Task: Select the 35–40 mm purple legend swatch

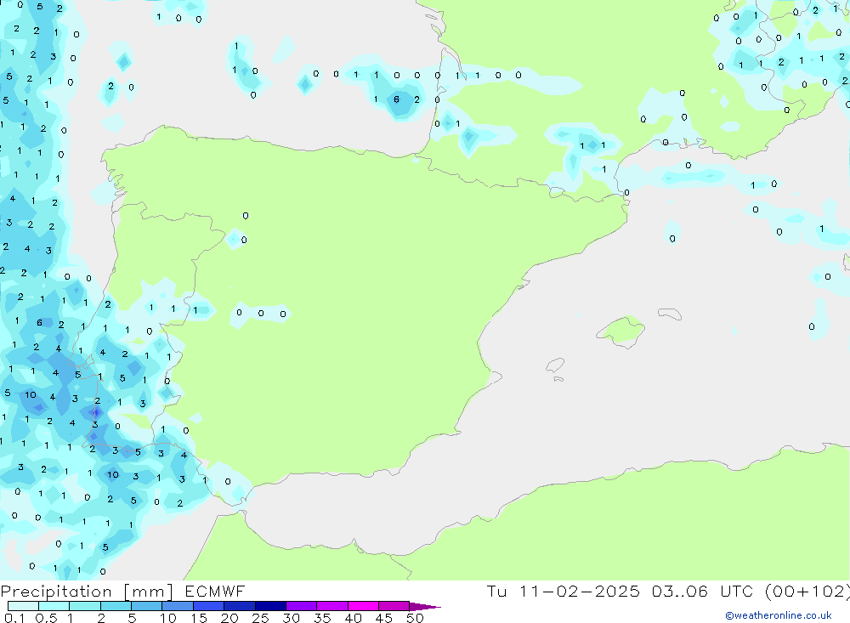Action: 332,606
